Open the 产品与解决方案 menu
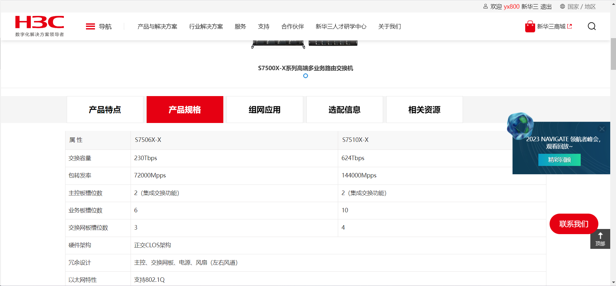This screenshot has height=286, width=616. pyautogui.click(x=157, y=27)
